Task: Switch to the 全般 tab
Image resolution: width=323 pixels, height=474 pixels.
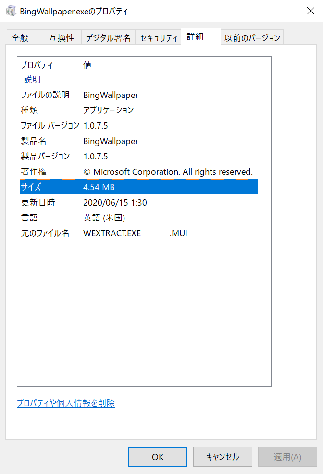Action: tap(25, 37)
